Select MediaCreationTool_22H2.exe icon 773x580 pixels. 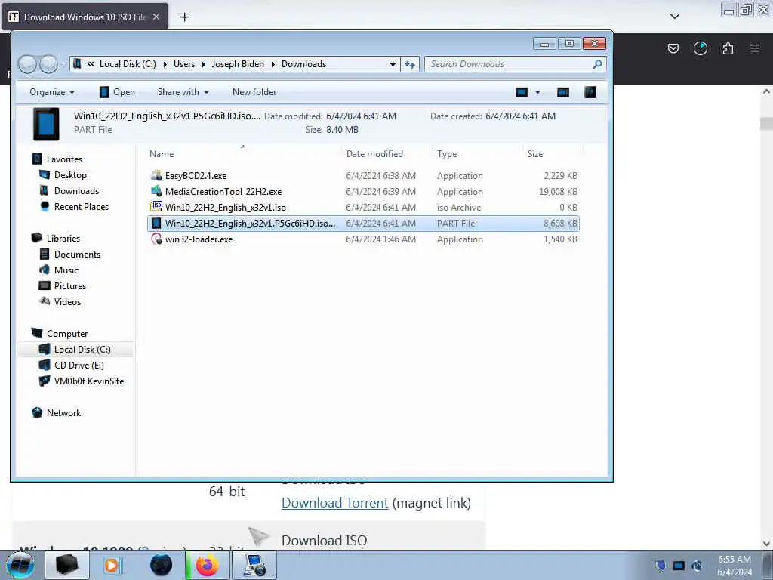pyautogui.click(x=156, y=191)
